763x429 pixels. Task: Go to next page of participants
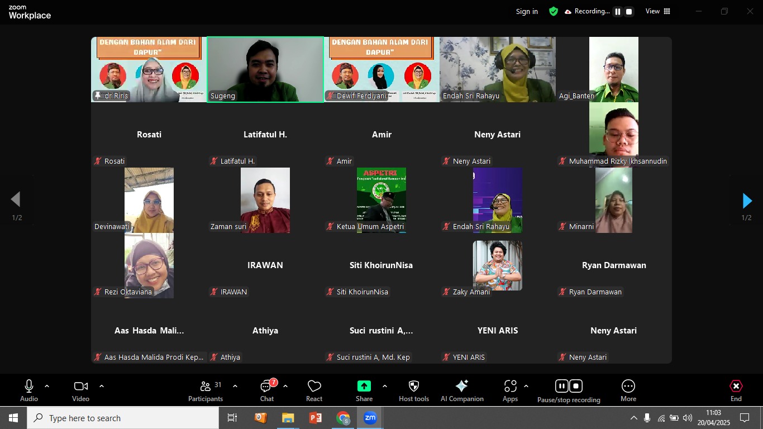(x=747, y=201)
